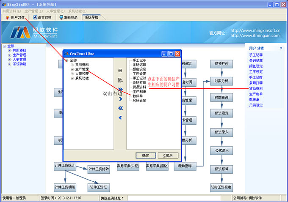Expand 系统功能 node in main sidebar
This screenshot has height=202, width=288.
point(10,64)
